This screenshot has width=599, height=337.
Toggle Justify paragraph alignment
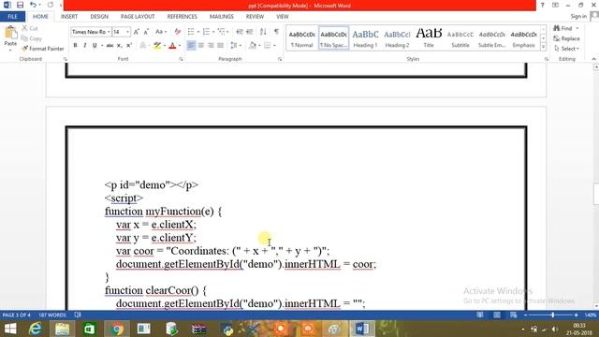(x=221, y=46)
